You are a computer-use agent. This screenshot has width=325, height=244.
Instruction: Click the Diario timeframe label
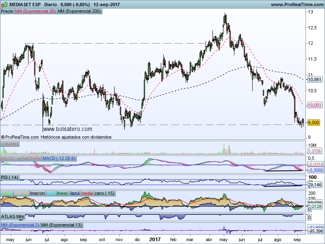coord(50,4)
